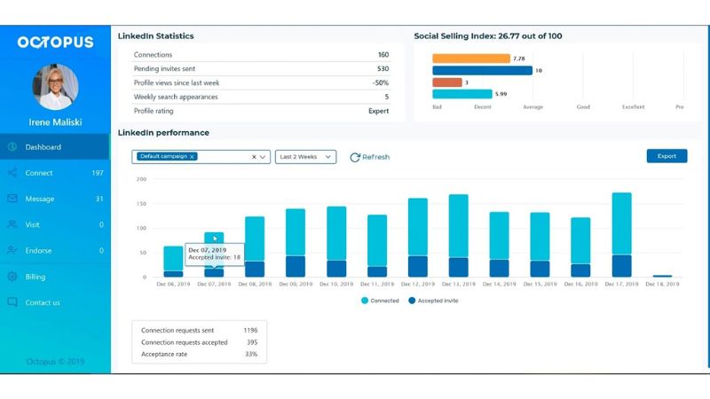Click the Connect share icon
Image resolution: width=710 pixels, height=399 pixels.
click(12, 172)
